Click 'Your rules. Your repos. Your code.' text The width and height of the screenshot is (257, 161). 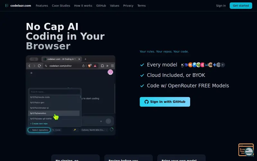coord(164,52)
